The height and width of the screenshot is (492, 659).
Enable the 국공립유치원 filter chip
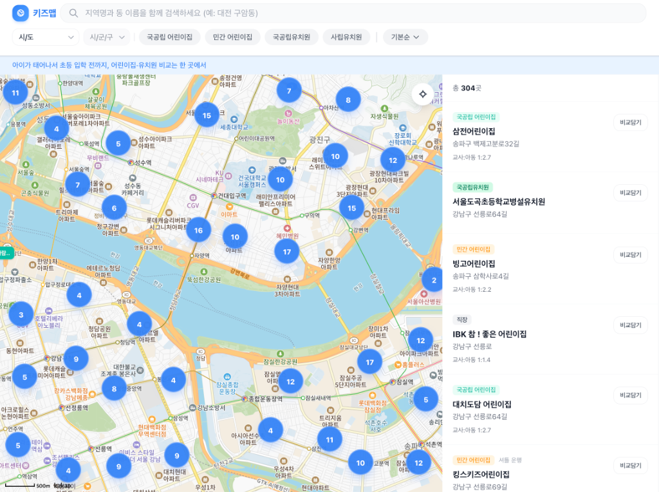[291, 37]
